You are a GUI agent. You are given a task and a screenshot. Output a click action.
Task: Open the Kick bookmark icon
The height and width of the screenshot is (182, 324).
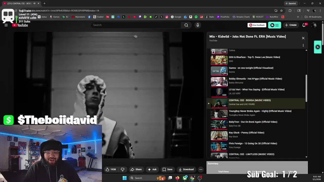click(151, 17)
